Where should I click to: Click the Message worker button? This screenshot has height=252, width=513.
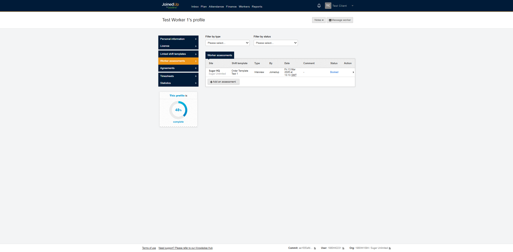point(339,20)
